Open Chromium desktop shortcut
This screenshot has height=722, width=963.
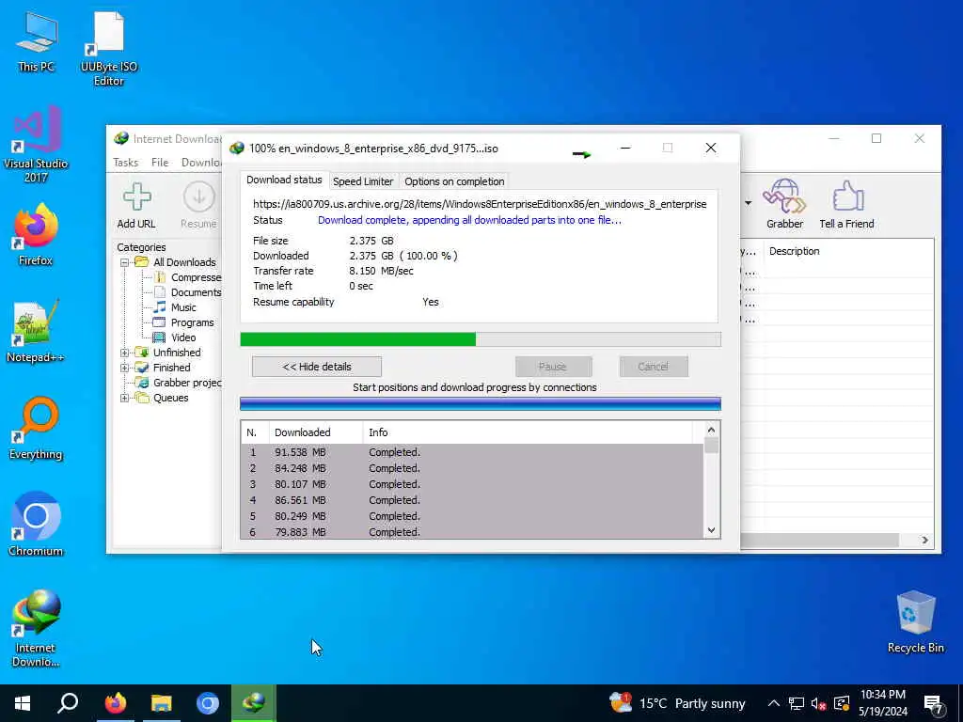(x=36, y=525)
